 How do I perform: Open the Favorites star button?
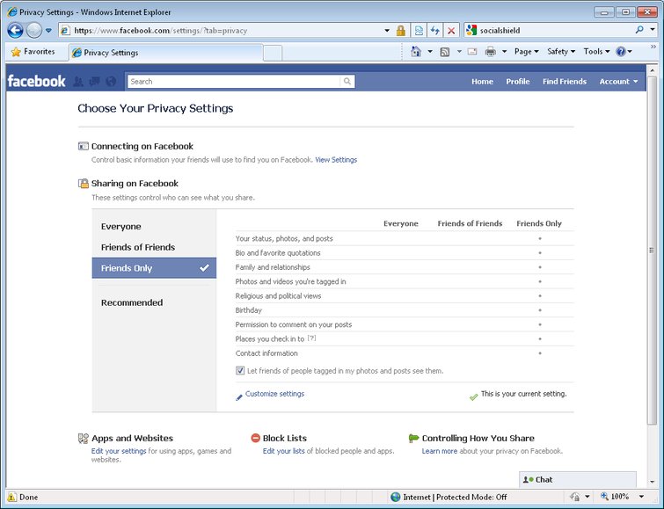coord(33,52)
